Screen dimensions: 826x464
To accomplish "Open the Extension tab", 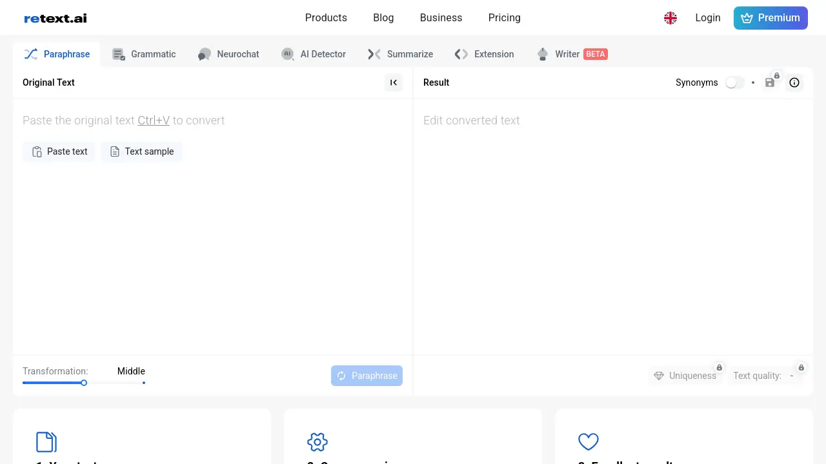I will (485, 54).
